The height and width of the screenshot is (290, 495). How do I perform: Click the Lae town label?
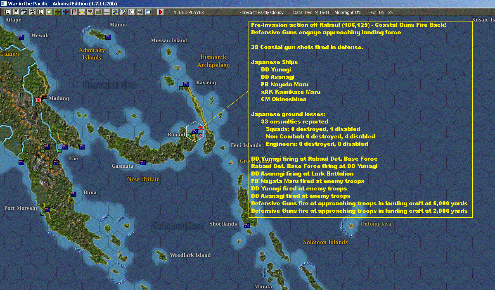point(73,159)
